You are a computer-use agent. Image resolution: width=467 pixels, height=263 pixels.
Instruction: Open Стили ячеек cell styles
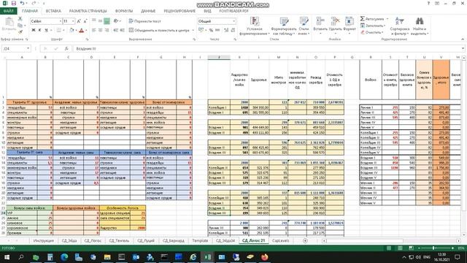point(304,26)
